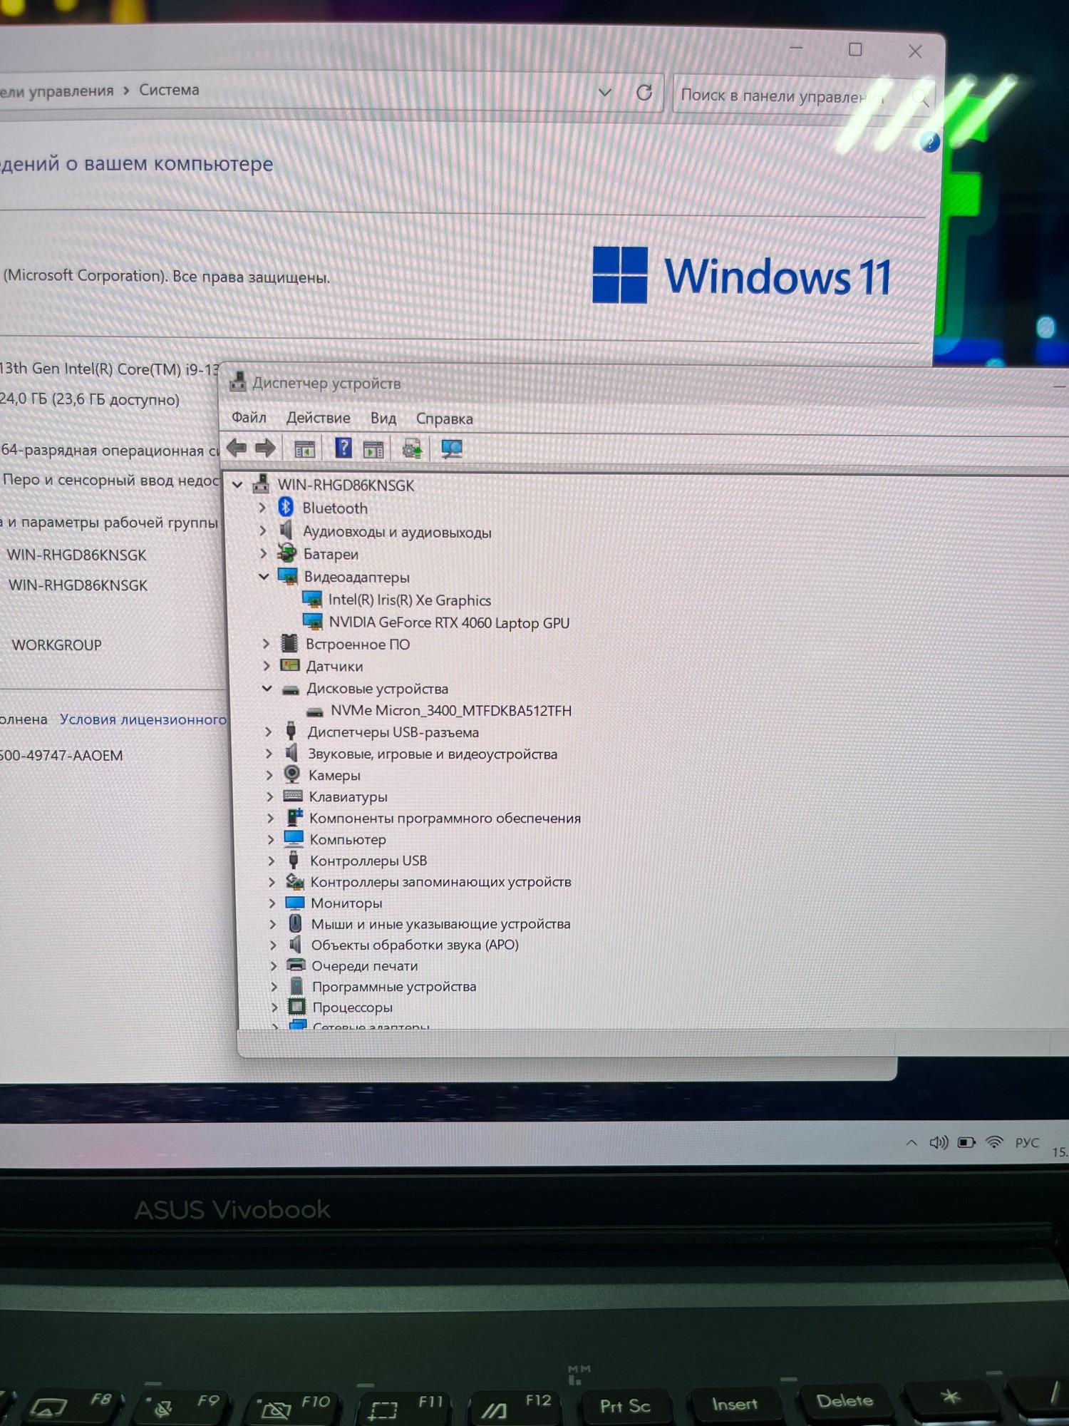This screenshot has height=1426, width=1069.
Task: Click the Forward arrow in Device Manager toolbar
Action: 265,448
